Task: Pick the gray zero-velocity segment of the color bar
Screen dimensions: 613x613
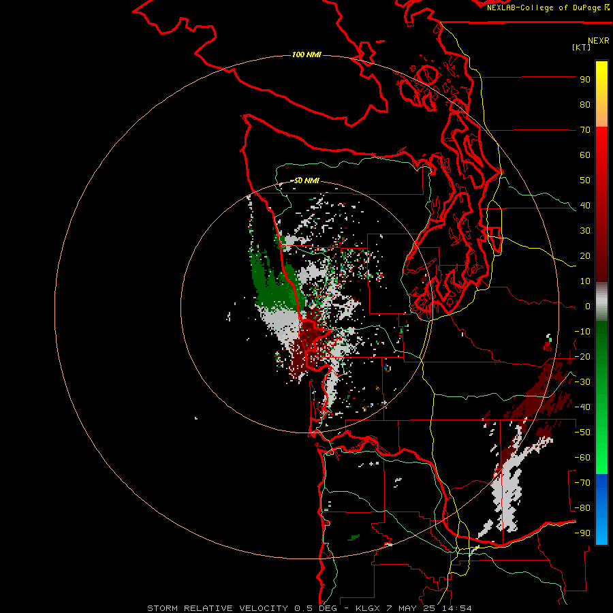Action: pos(601,302)
